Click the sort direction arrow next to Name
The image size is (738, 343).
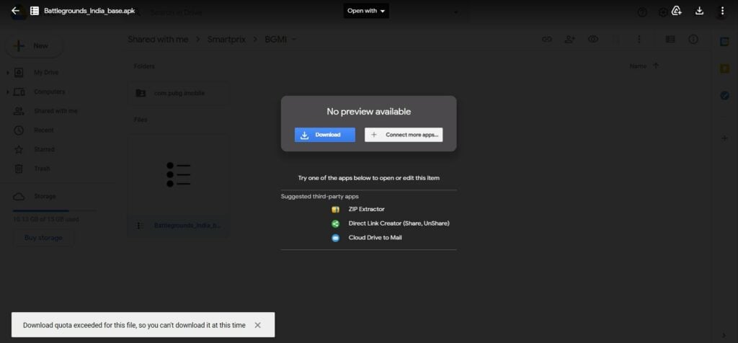656,66
